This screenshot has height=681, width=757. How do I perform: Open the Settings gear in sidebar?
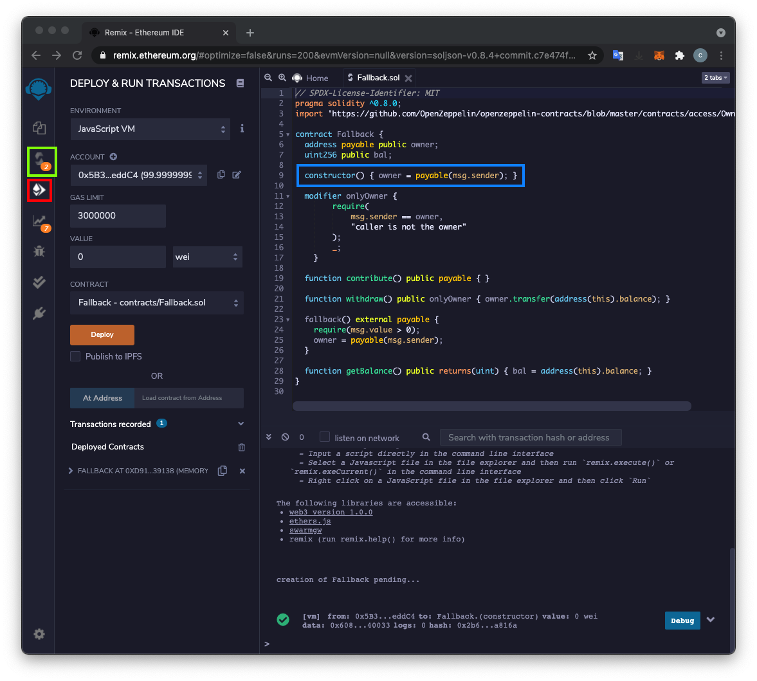[39, 634]
